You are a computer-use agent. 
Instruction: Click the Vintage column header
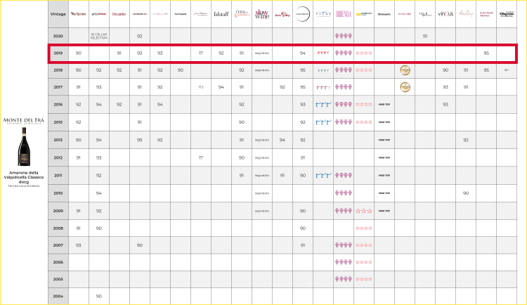coord(58,14)
